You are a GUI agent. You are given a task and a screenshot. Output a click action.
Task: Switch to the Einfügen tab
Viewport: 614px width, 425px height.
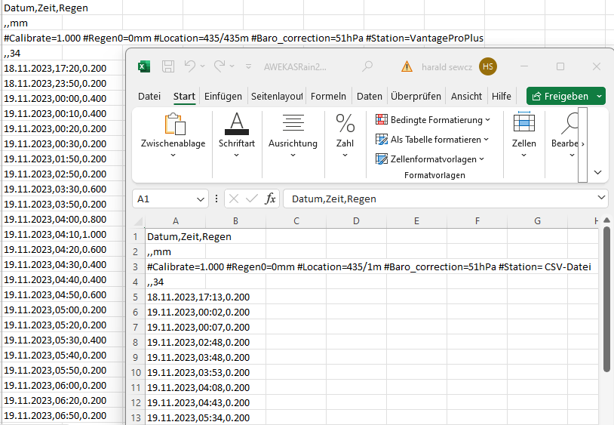click(x=223, y=96)
